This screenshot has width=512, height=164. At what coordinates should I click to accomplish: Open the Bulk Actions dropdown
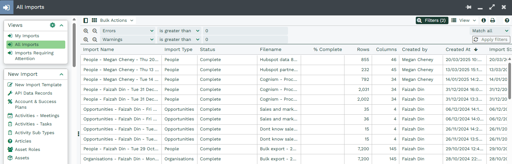pos(117,20)
